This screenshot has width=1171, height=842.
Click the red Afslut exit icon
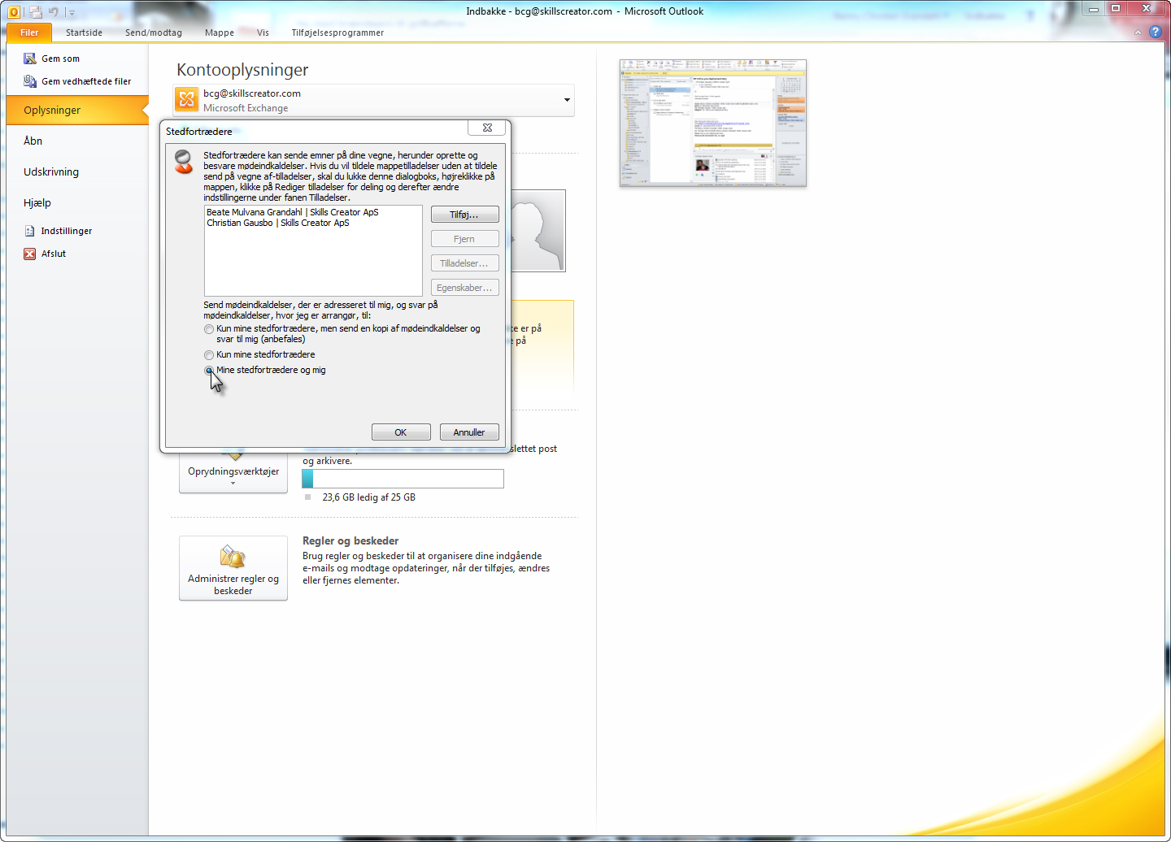pyautogui.click(x=30, y=254)
